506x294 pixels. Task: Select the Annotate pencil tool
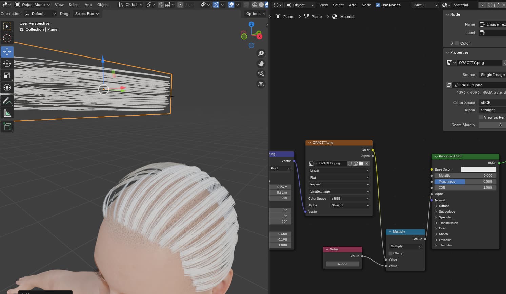7,101
